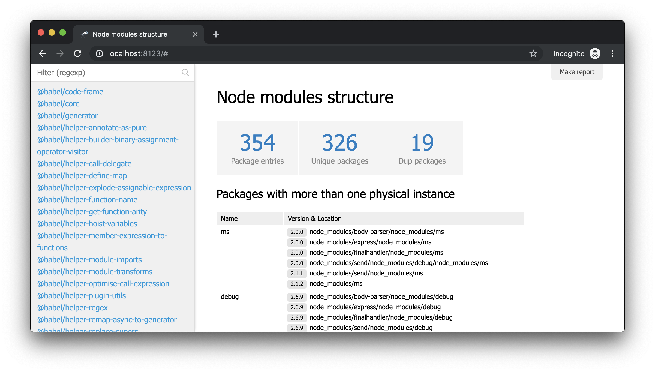Open @babel/core package link
The width and height of the screenshot is (655, 372).
coord(58,104)
